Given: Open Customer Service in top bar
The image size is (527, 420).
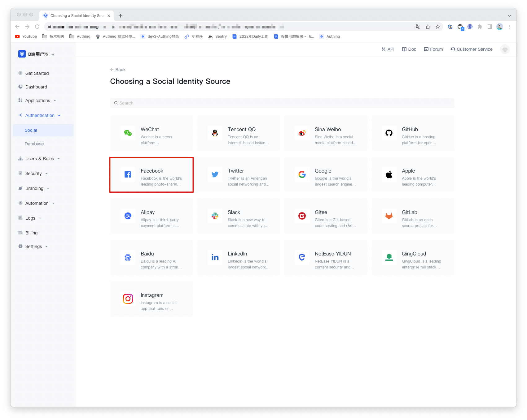Looking at the screenshot, I should pos(471,49).
